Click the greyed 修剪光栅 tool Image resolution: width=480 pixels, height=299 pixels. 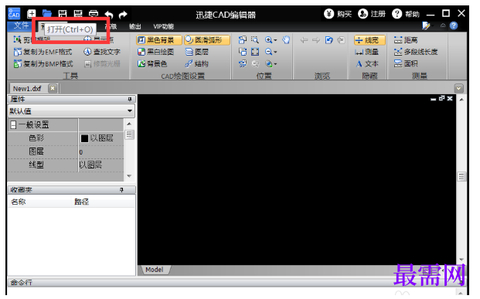102,63
